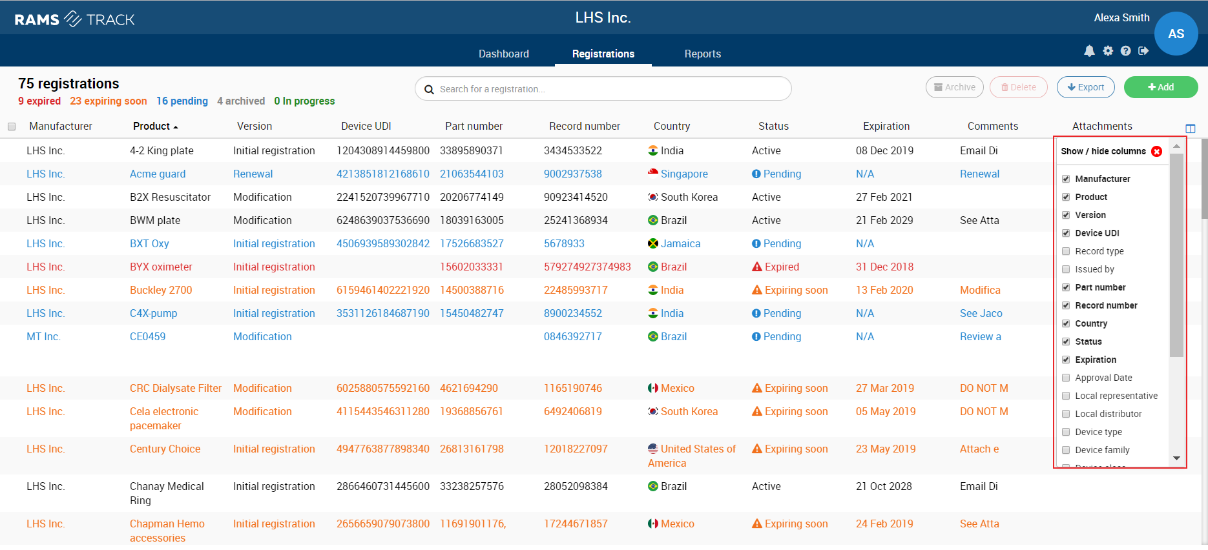Open the AS user avatar
The image size is (1208, 550).
click(1176, 34)
